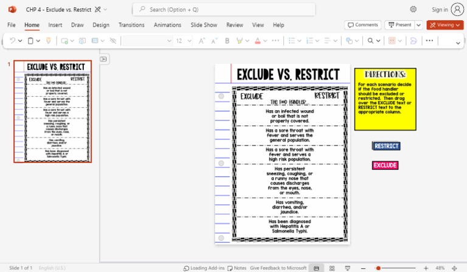
Task: Open the Layout dropdown arrow
Action: [x=102, y=41]
